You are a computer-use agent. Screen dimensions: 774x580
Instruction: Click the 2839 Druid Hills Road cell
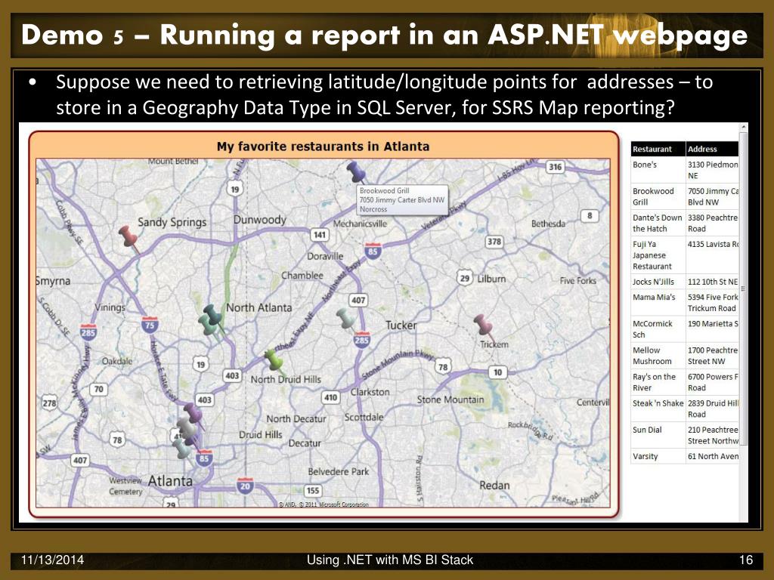712,409
